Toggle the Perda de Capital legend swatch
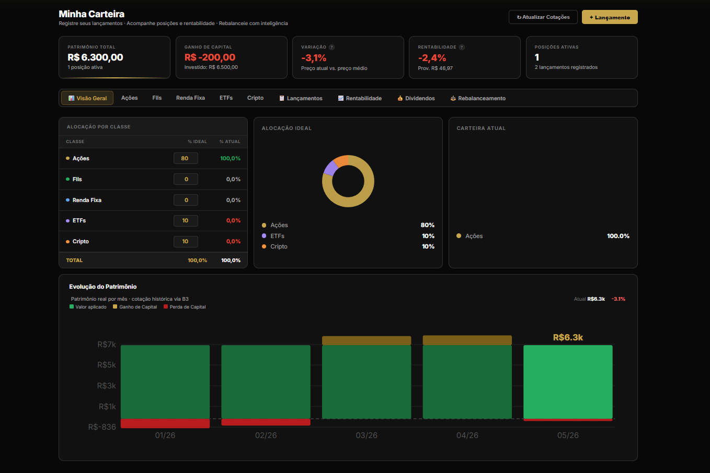 tap(166, 307)
